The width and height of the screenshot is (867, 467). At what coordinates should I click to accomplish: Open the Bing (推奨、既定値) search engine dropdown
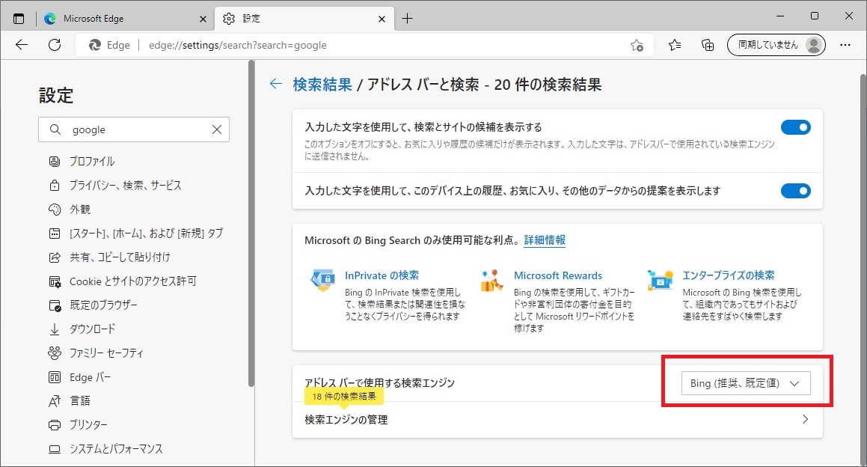click(x=745, y=383)
